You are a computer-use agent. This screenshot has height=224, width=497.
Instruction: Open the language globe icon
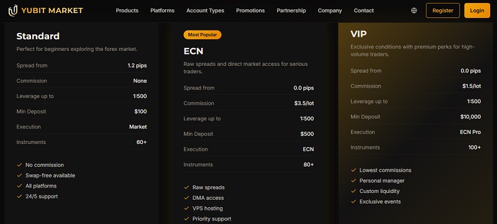coord(414,11)
